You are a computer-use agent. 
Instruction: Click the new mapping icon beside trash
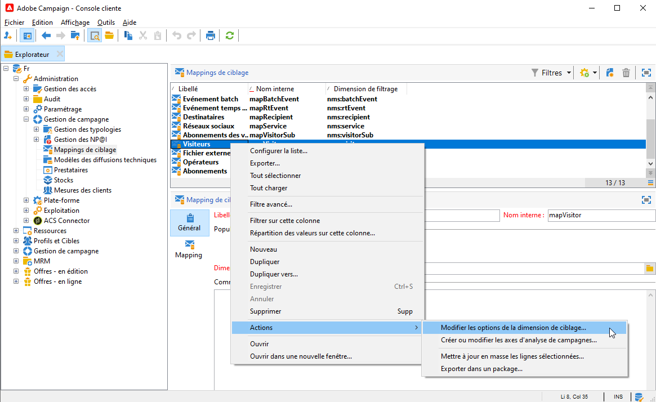click(x=609, y=73)
